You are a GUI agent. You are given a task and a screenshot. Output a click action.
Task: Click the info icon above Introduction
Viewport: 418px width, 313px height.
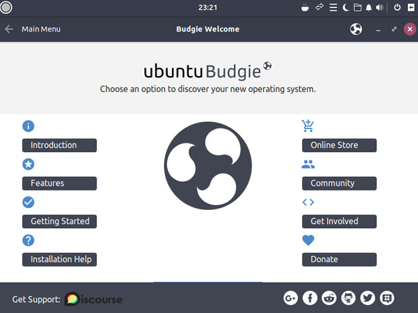pyautogui.click(x=28, y=126)
